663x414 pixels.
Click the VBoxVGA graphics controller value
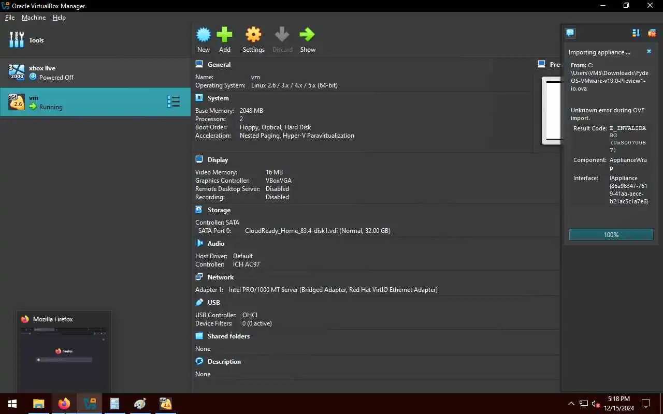click(x=279, y=181)
